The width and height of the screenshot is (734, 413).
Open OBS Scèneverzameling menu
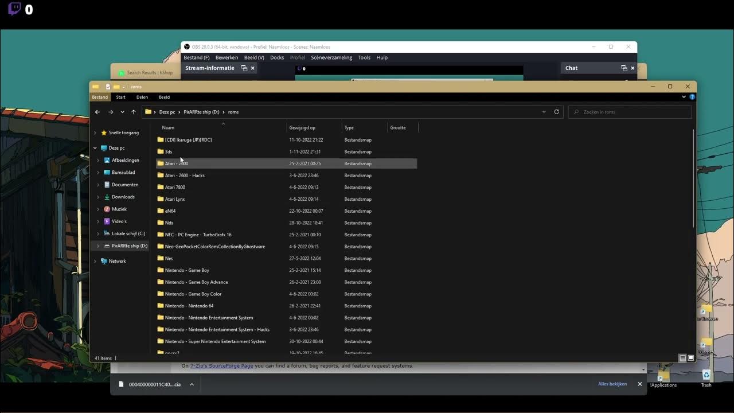(x=331, y=57)
